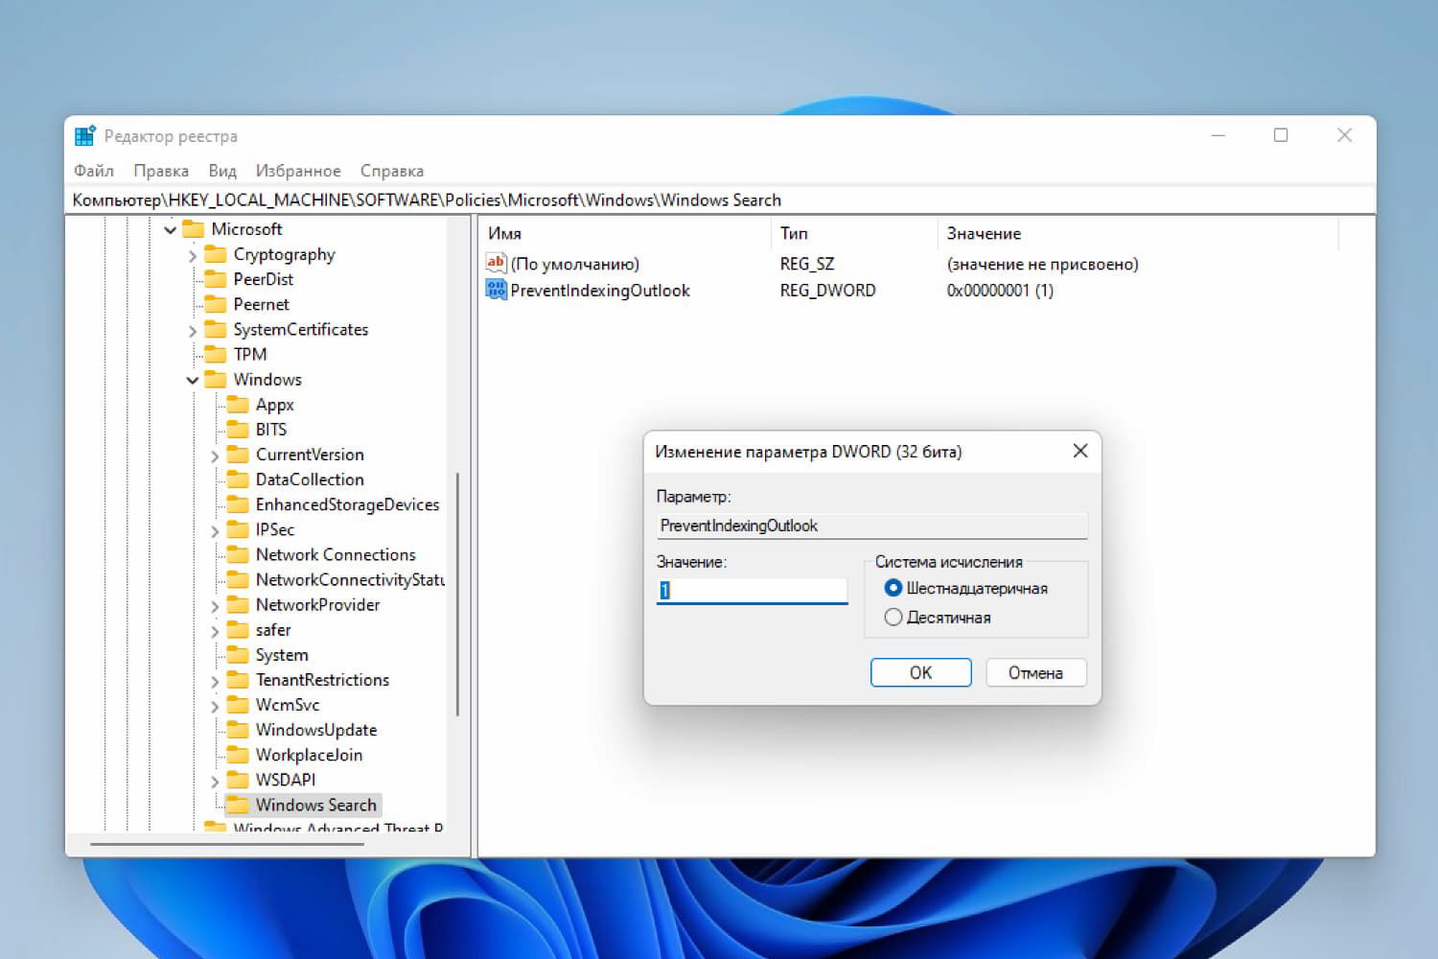The width and height of the screenshot is (1438, 959).
Task: Select the Десятичная radio button
Action: point(893,617)
